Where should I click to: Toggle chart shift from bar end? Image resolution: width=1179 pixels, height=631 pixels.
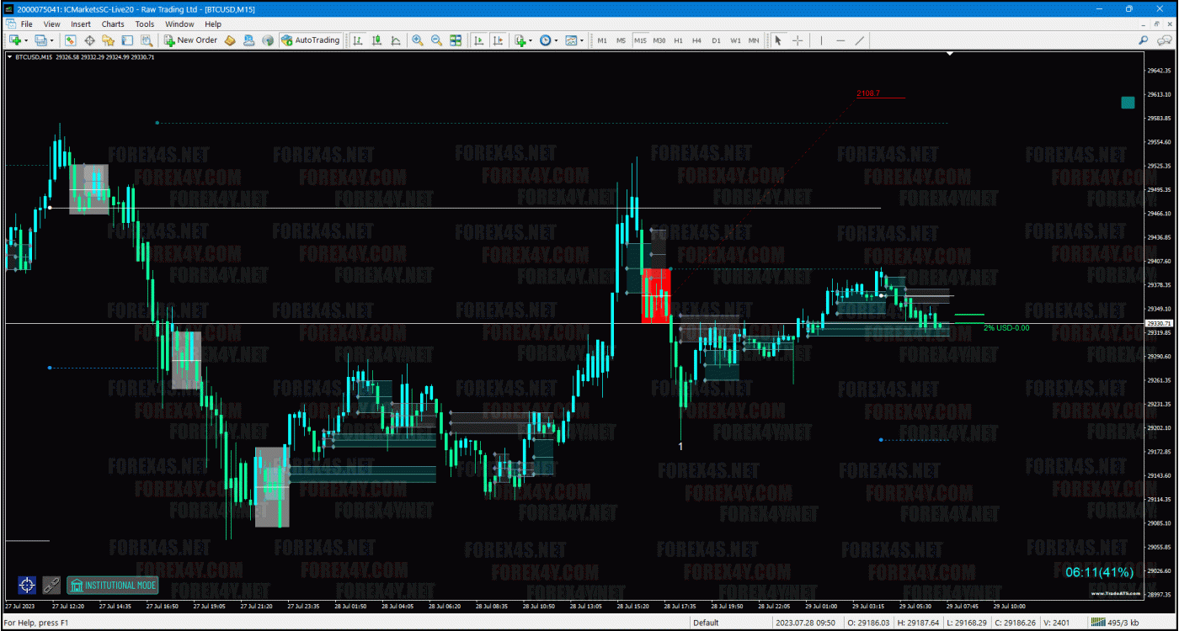(x=499, y=40)
